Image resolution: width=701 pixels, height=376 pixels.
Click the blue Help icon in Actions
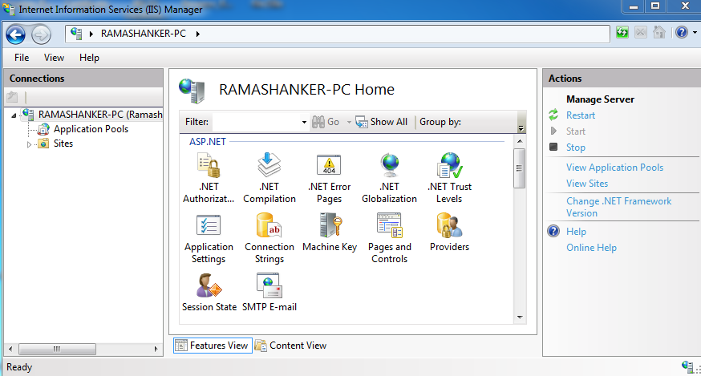(x=553, y=231)
